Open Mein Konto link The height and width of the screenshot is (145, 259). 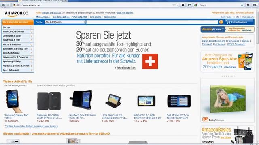click(226, 17)
